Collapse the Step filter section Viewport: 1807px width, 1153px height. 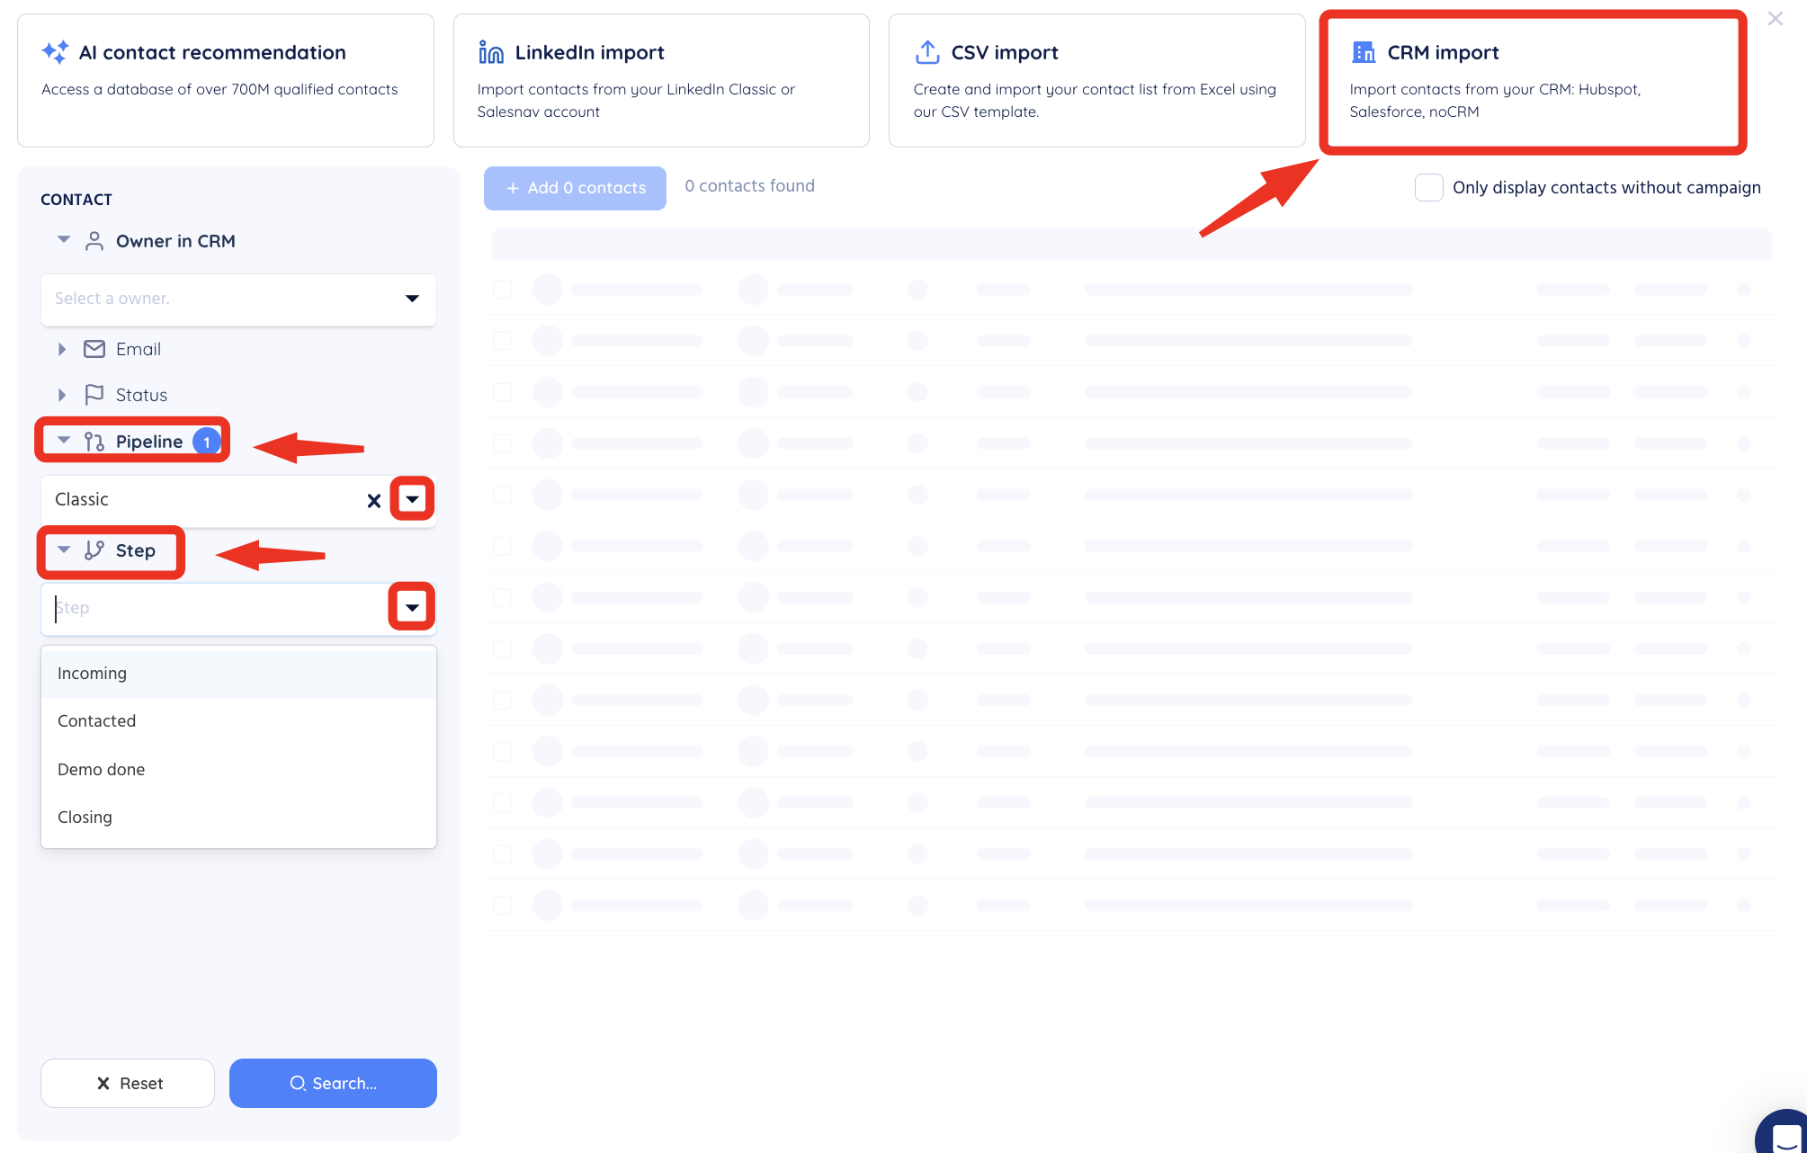click(64, 550)
